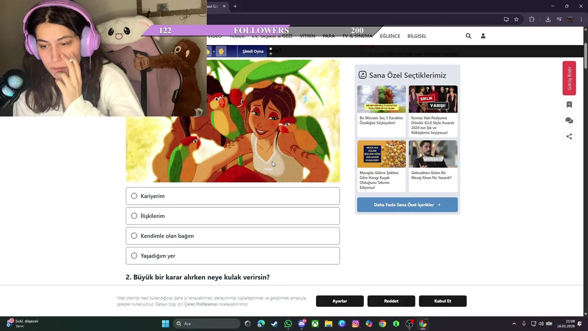Choose Kendimle olan bağım answer
This screenshot has width=588, height=331.
coord(232,236)
